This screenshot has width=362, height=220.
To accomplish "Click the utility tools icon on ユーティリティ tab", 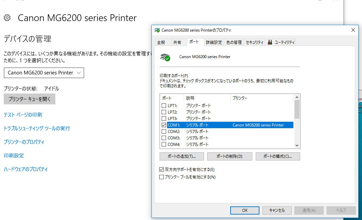I will click(270, 42).
